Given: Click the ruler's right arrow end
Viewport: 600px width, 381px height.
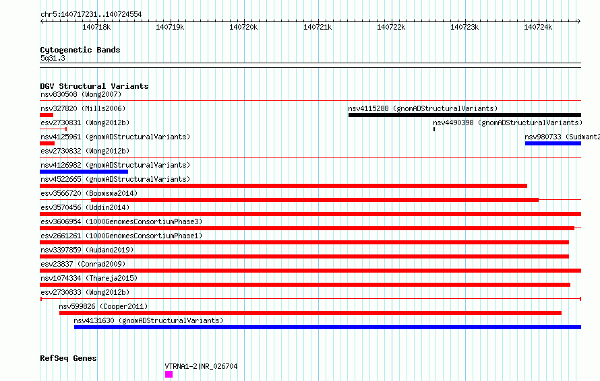Looking at the screenshot, I should pos(579,22).
